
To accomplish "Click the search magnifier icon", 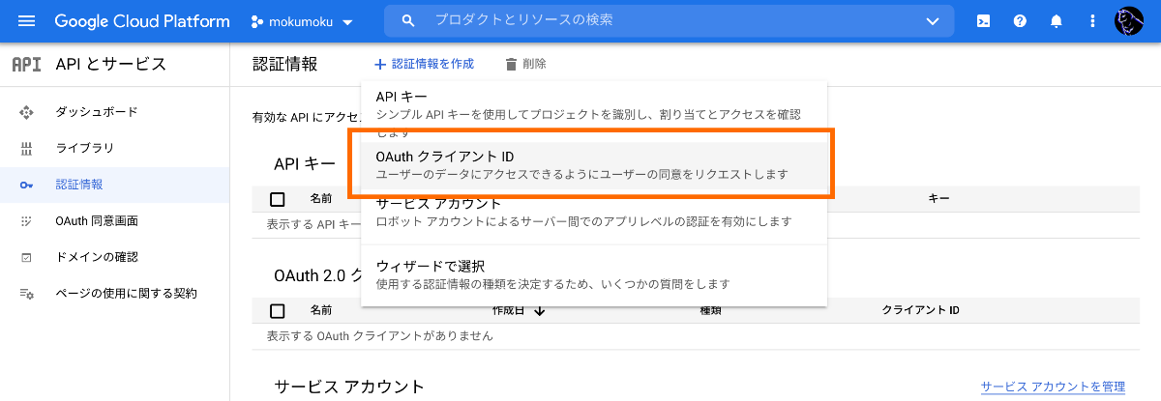I will (408, 20).
